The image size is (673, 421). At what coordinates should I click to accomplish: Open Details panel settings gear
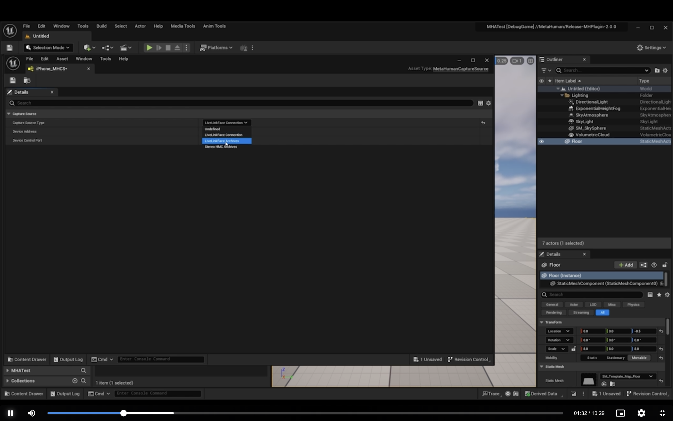coord(488,103)
